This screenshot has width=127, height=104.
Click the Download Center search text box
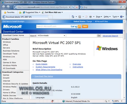click(x=81, y=36)
